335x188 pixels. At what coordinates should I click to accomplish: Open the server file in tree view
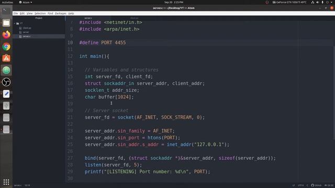click(x=26, y=32)
